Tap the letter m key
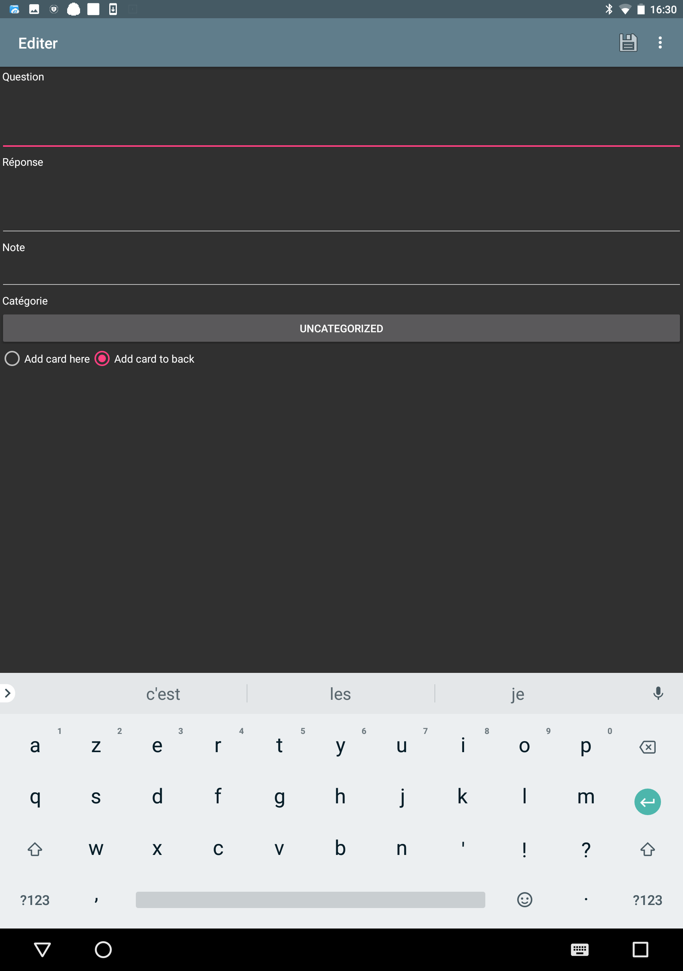The height and width of the screenshot is (971, 683). pos(585,798)
